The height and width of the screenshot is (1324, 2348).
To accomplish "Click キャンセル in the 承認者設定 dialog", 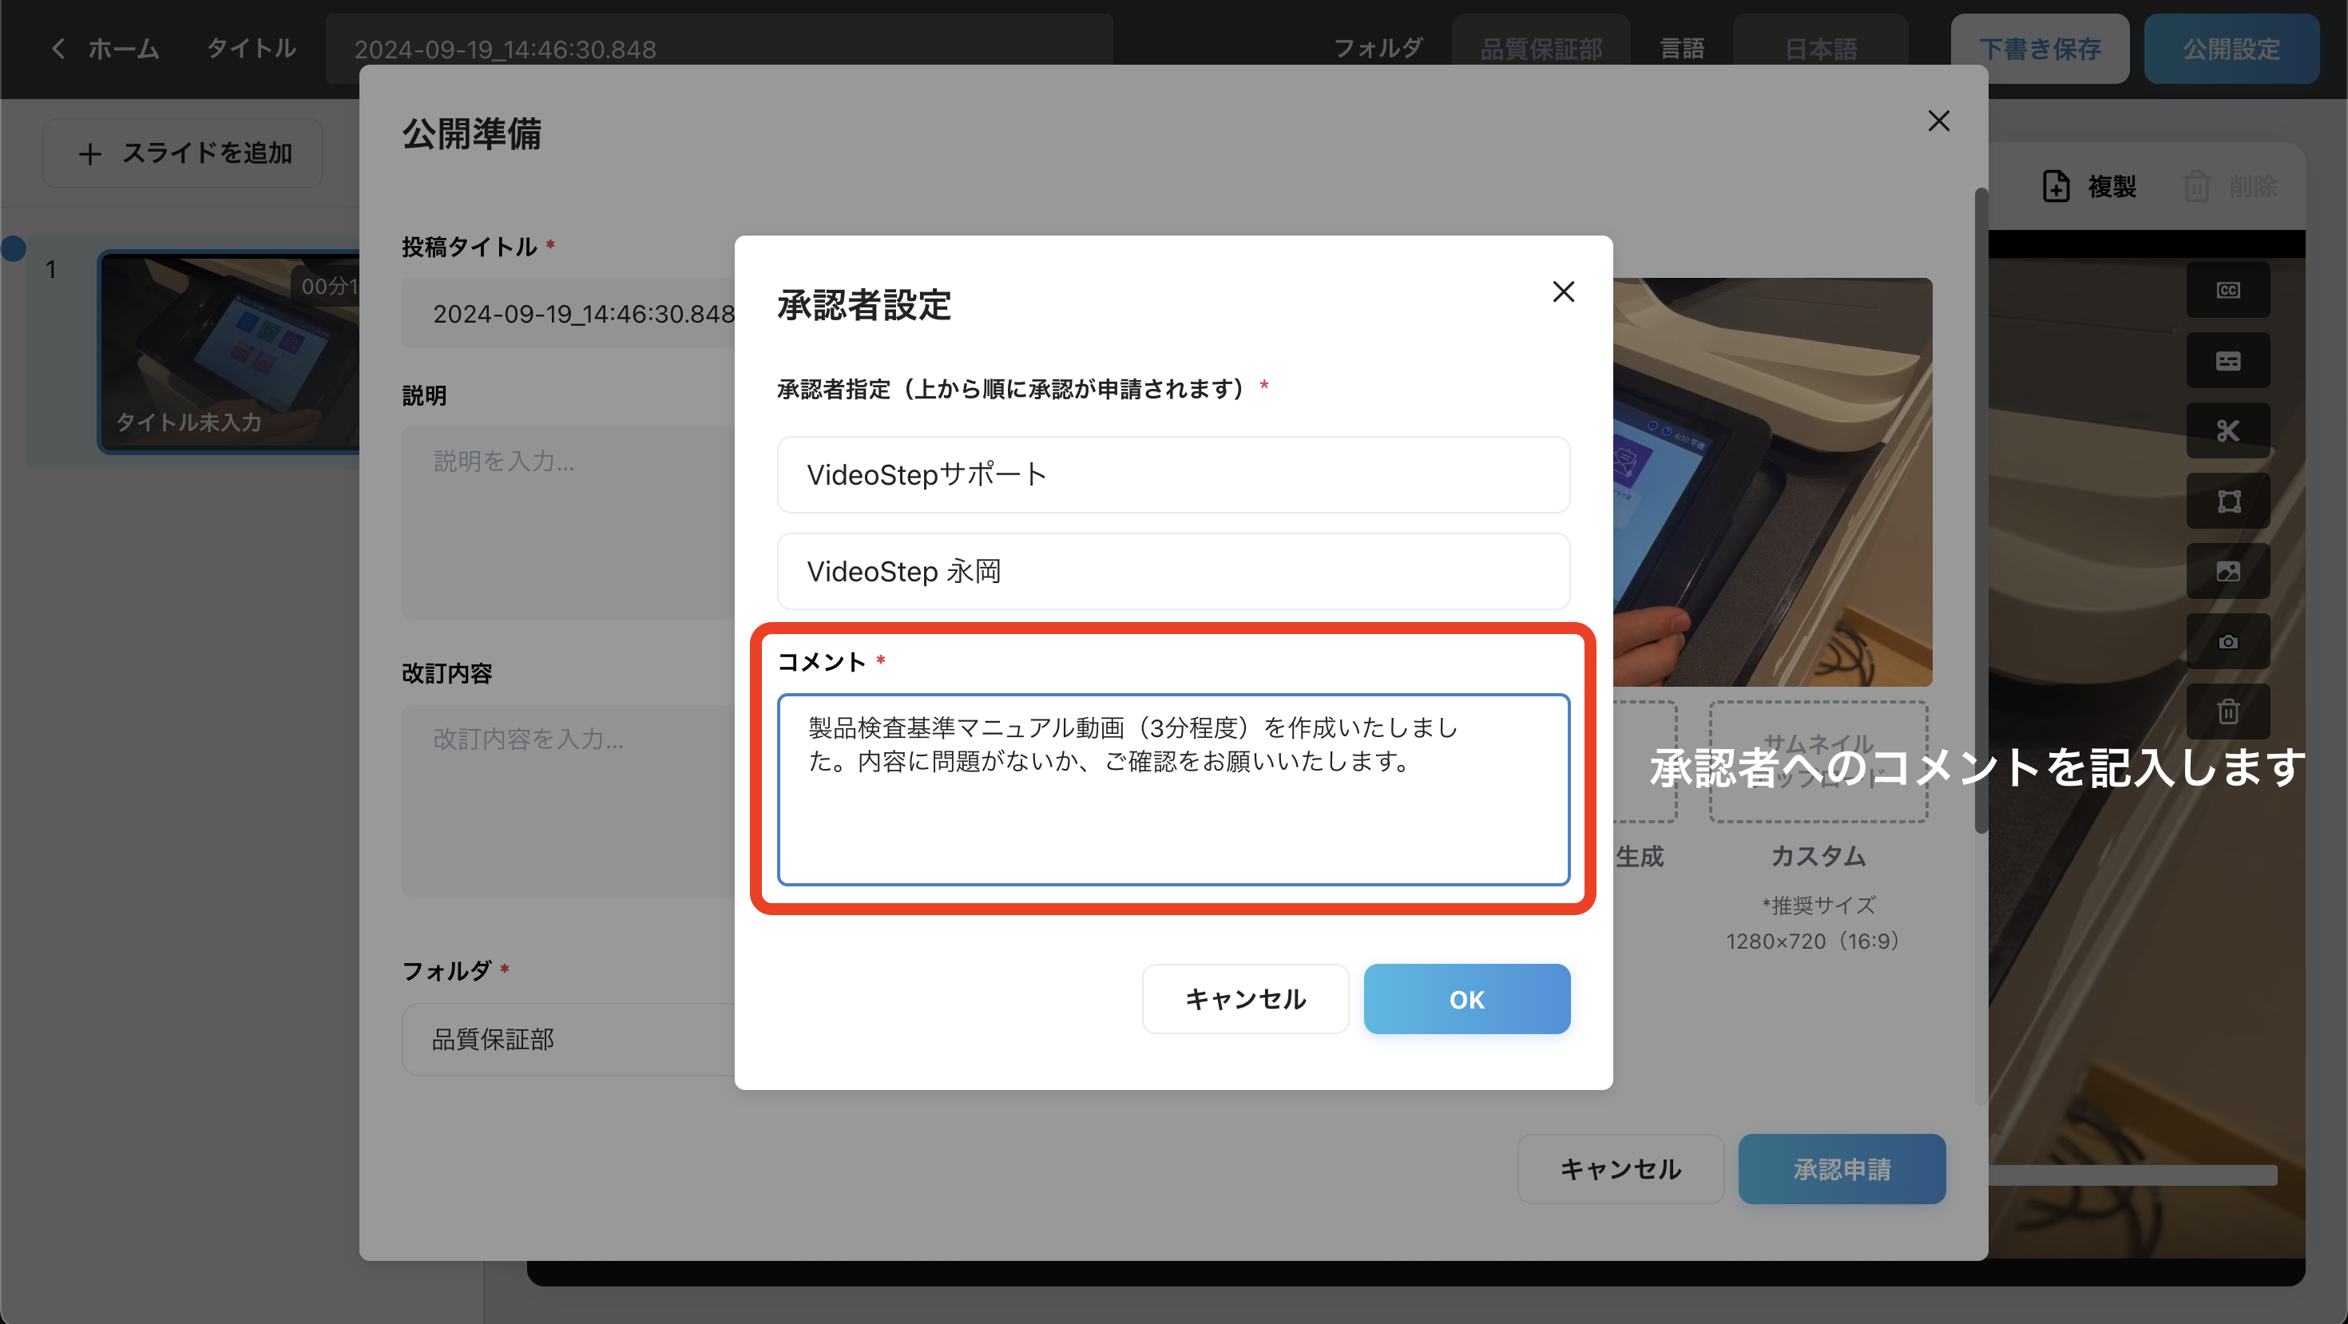I will tap(1244, 999).
